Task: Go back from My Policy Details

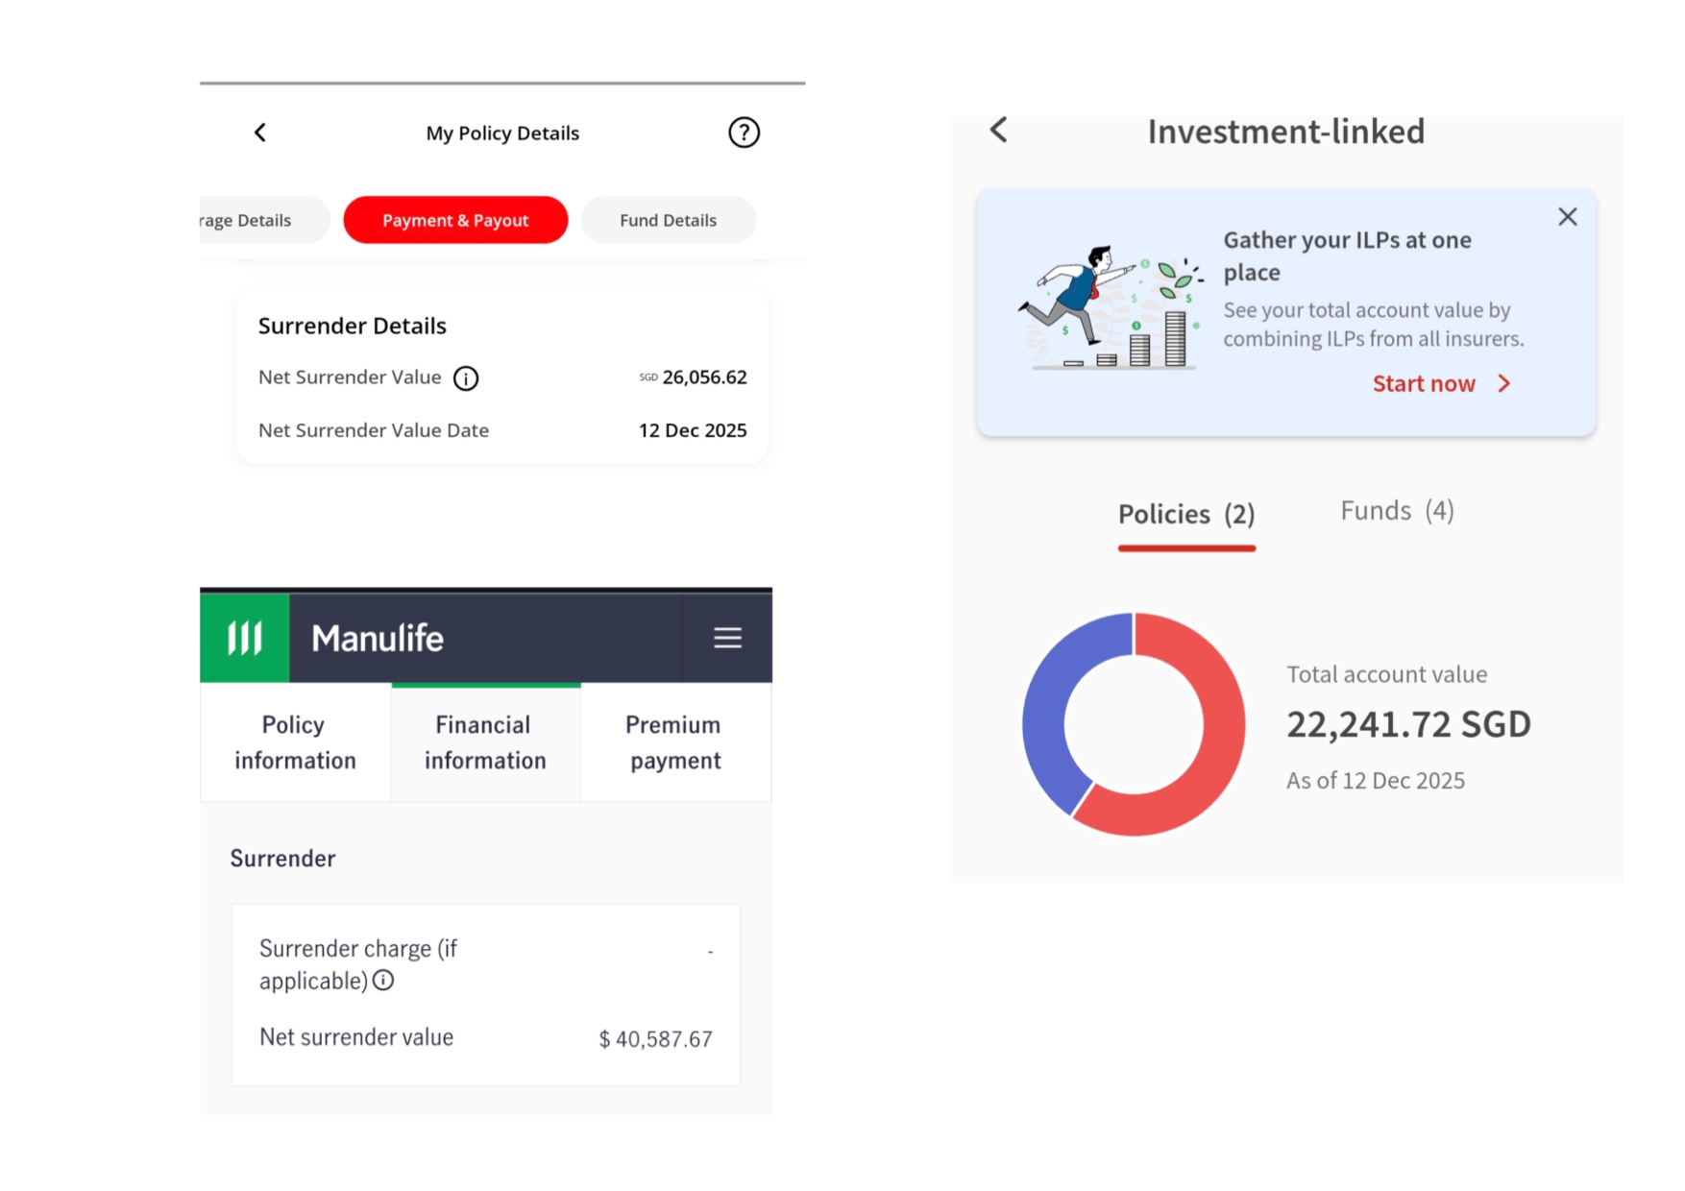Action: click(260, 133)
